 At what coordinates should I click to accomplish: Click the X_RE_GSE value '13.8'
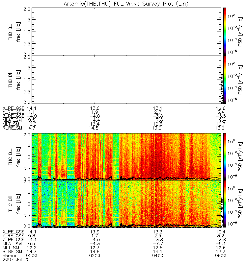tap(95, 108)
